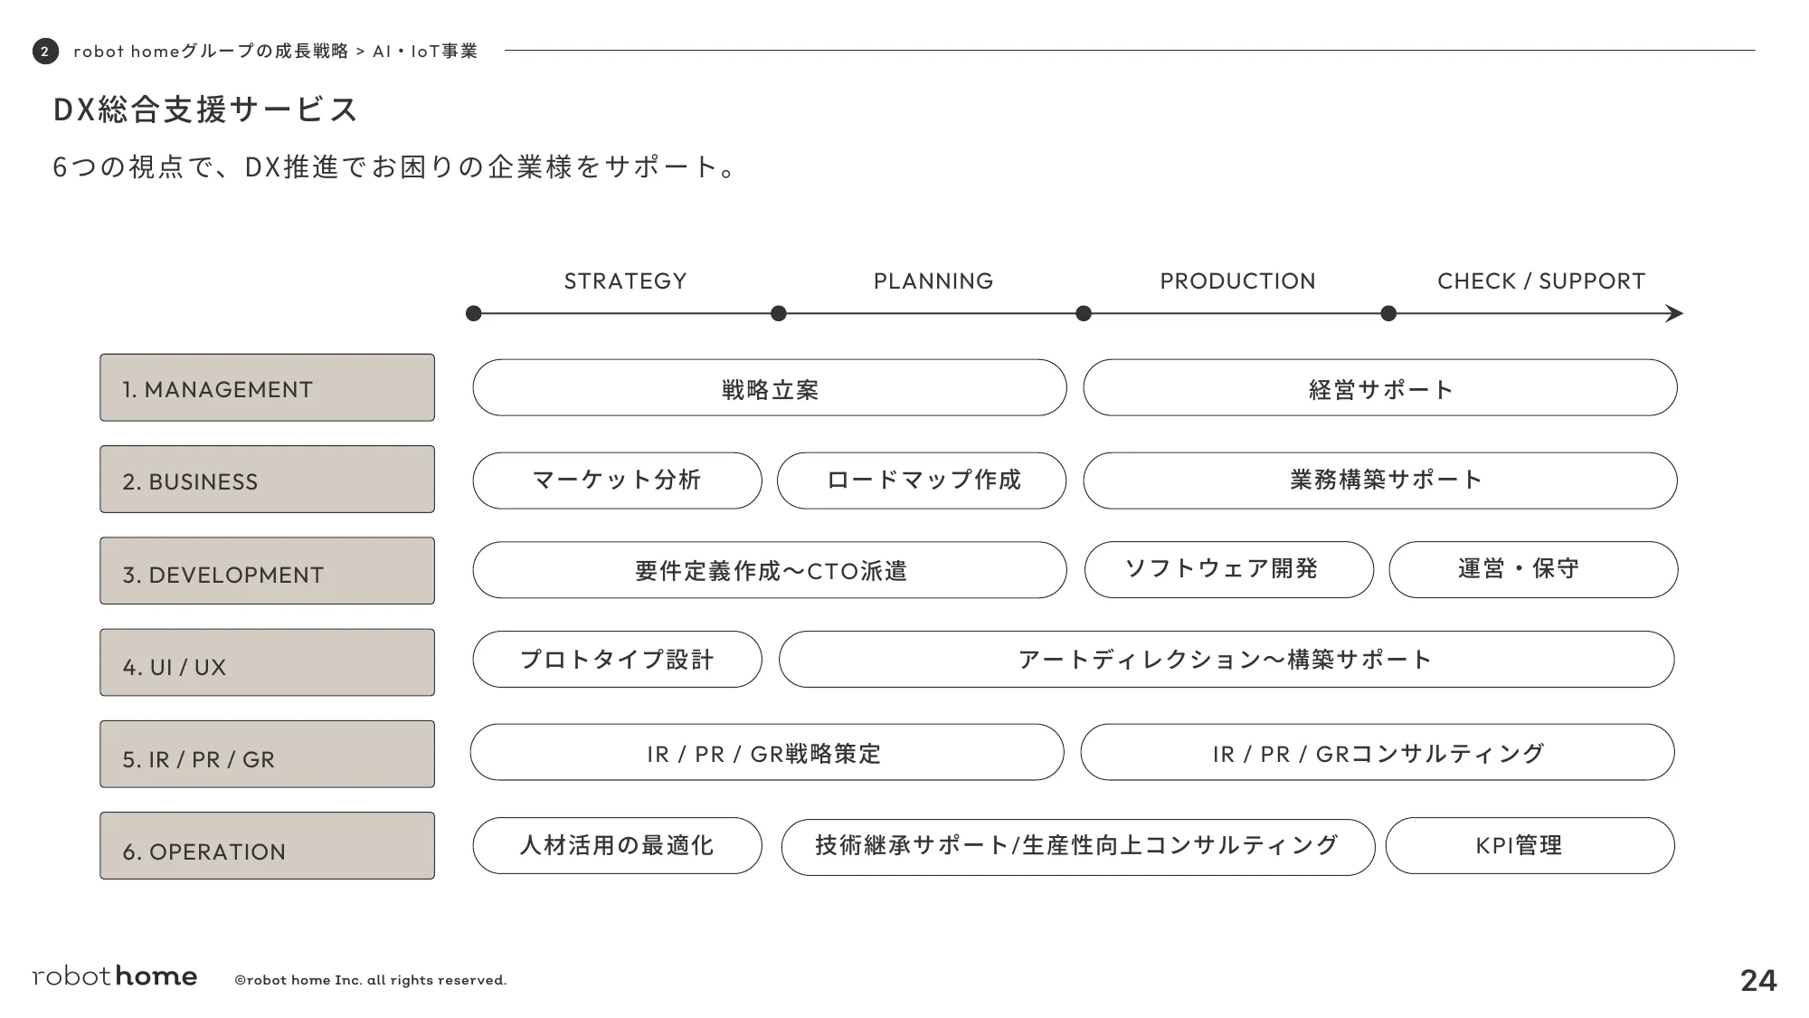Click the section number 2 badge
The height and width of the screenshot is (1018, 1809).
(45, 52)
